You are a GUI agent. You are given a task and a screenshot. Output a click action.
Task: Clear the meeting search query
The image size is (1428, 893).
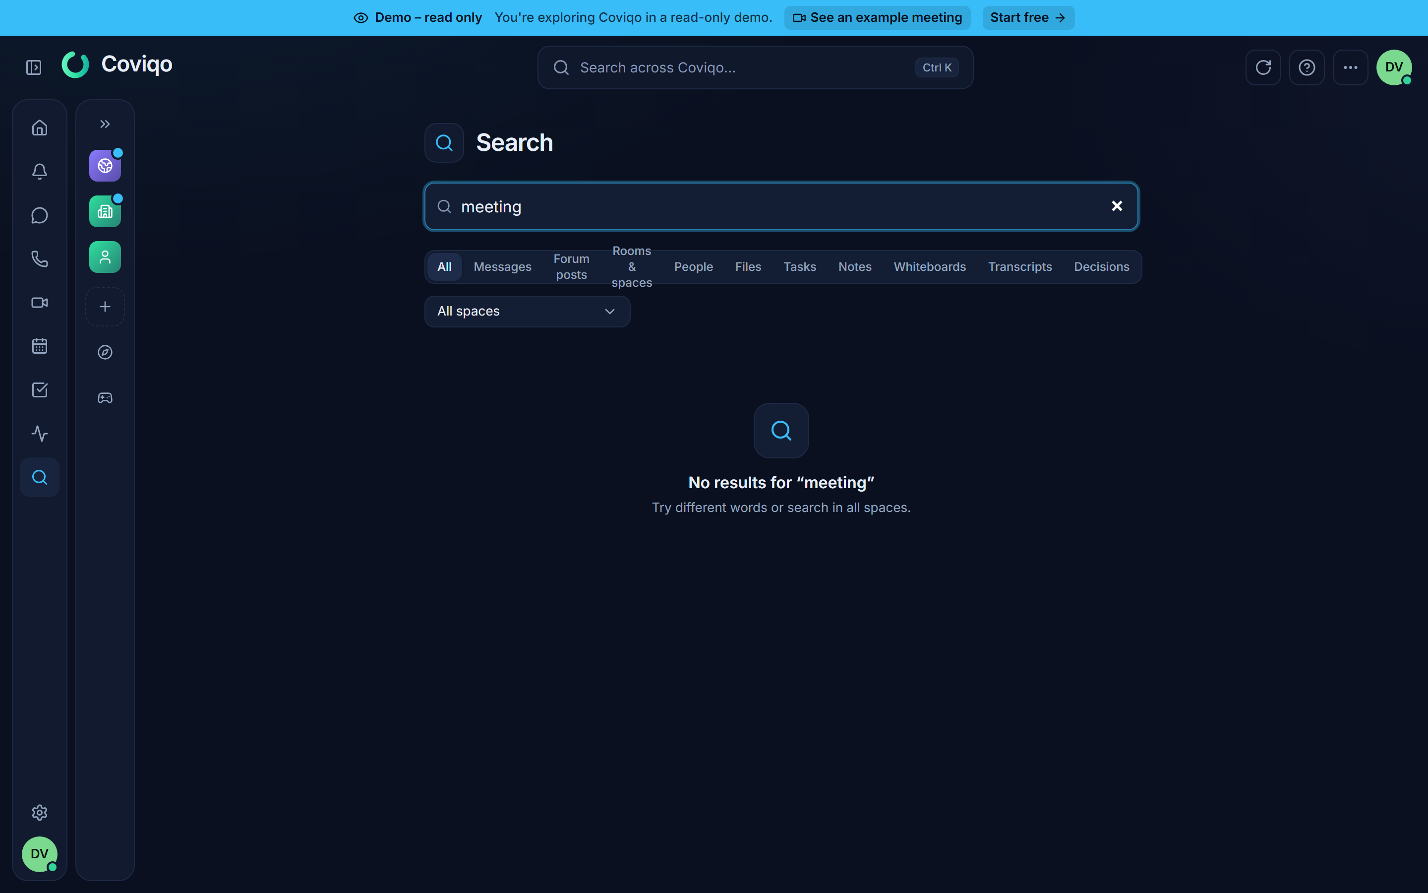click(1117, 206)
